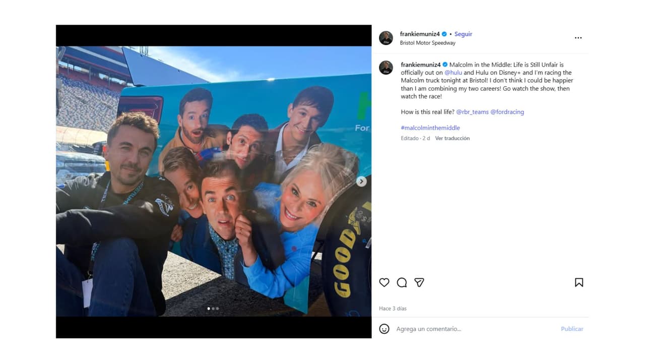Open the #malcolminthemiddle hashtag
The width and height of the screenshot is (645, 363).
pyautogui.click(x=430, y=128)
